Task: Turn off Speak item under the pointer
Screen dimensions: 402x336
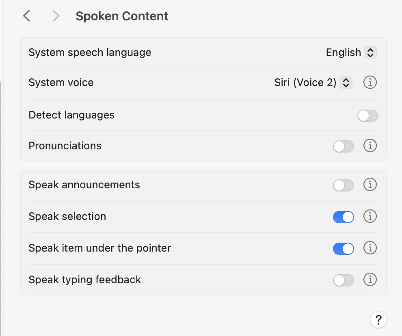Action: pos(343,248)
